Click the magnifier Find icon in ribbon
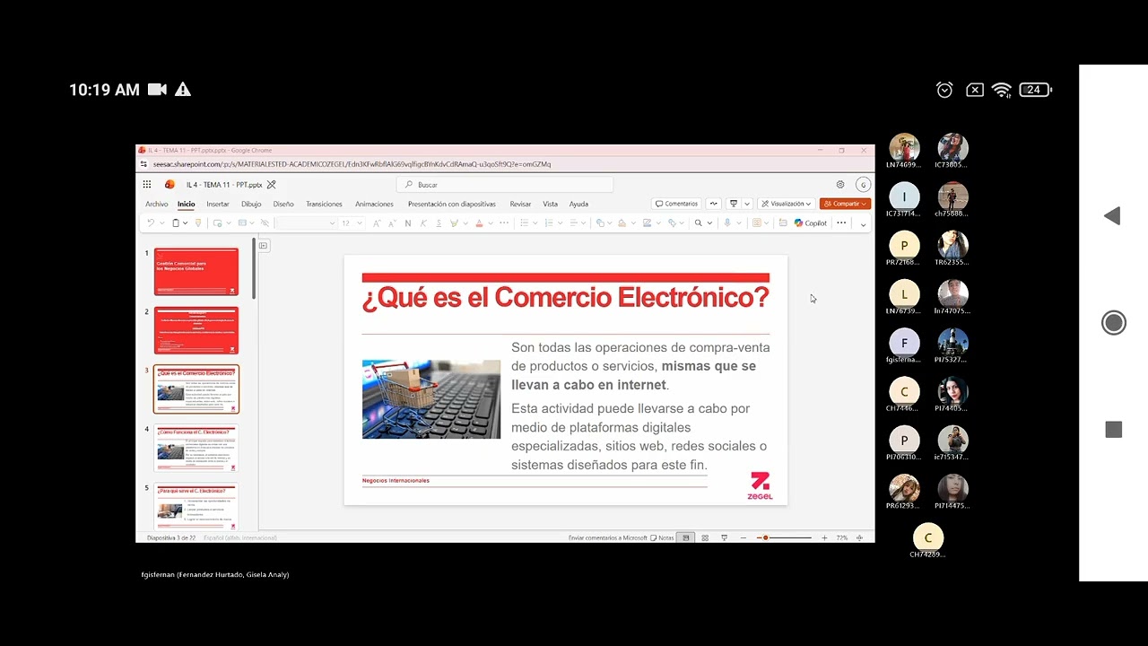This screenshot has width=1148, height=646. coord(698,223)
